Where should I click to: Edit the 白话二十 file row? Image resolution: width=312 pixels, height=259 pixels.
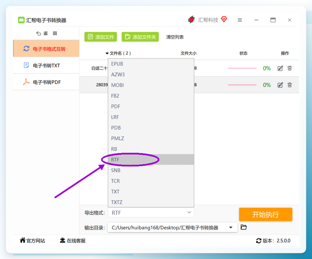point(280,68)
